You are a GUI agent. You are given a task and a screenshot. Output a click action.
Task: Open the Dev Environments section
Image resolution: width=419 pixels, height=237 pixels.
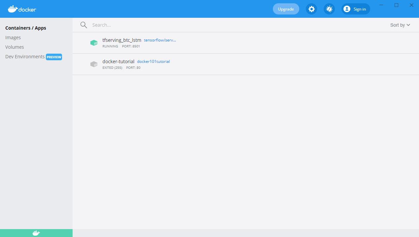[x=25, y=57]
